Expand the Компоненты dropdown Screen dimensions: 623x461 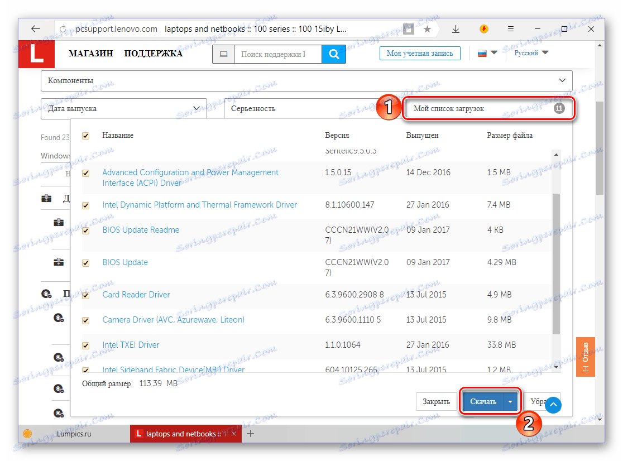(306, 80)
